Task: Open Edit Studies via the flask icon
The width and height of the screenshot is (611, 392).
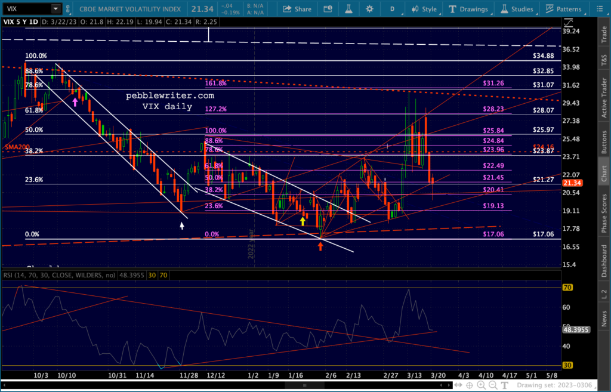Action: [348, 9]
